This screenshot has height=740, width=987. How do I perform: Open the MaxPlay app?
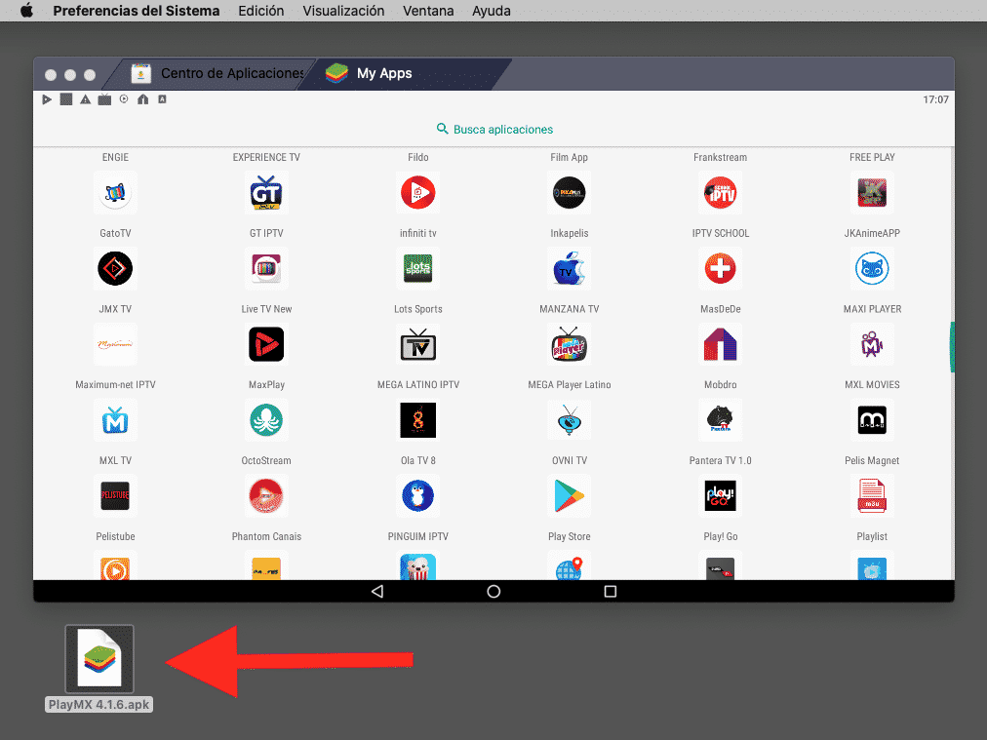265,344
